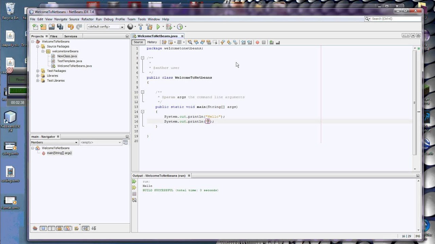
Task: Select TestTemplate.java in project tree
Action: pyautogui.click(x=70, y=61)
